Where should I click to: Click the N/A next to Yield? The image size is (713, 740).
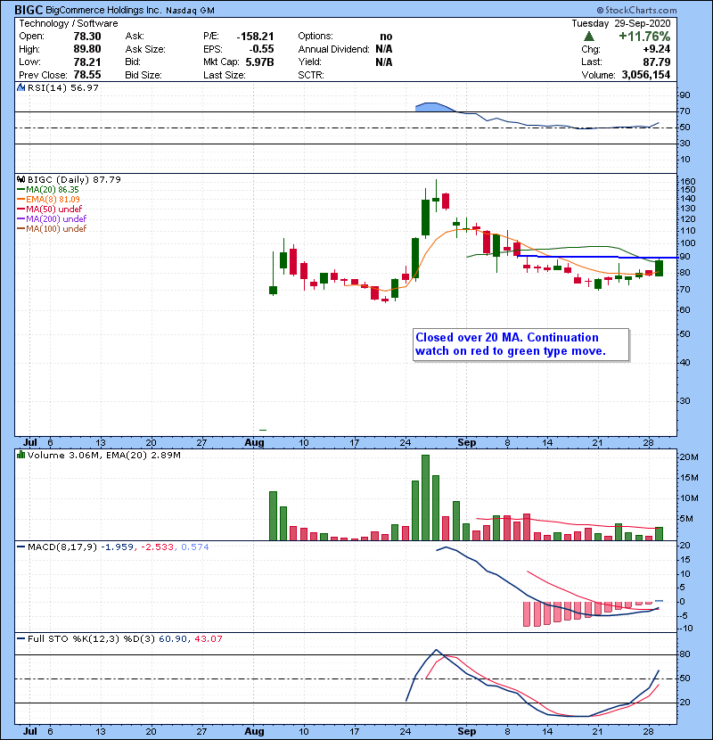[383, 62]
